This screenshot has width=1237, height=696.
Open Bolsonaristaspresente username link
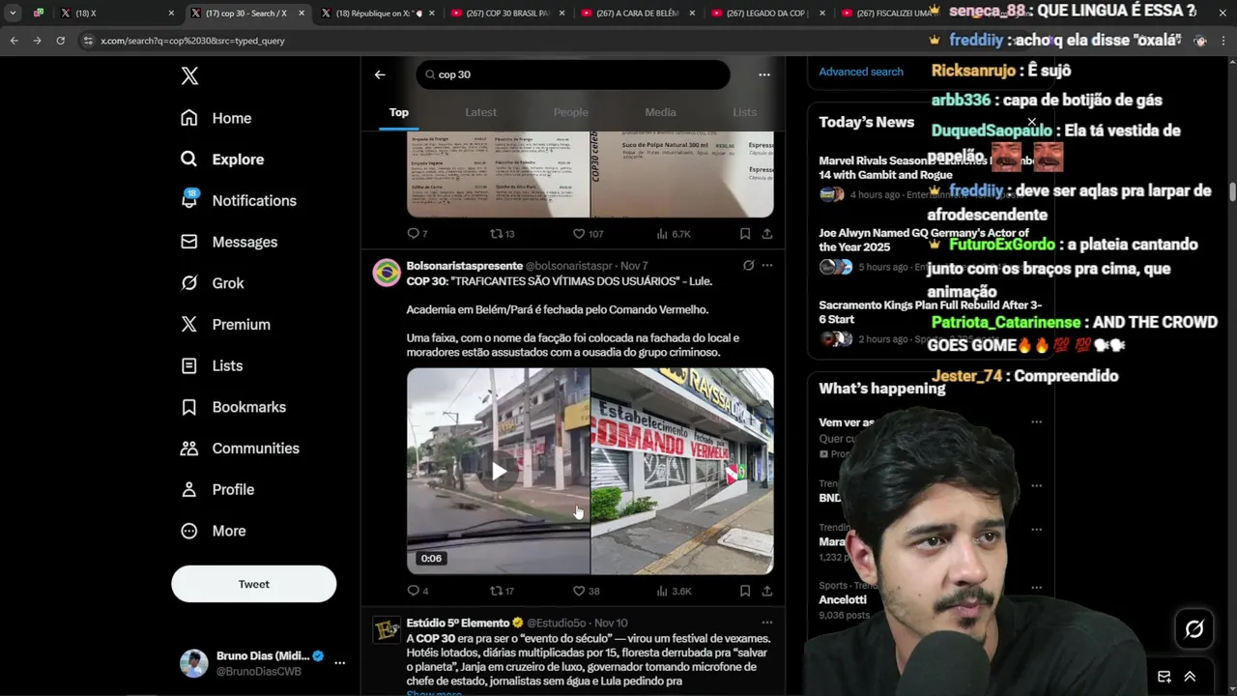click(x=568, y=266)
